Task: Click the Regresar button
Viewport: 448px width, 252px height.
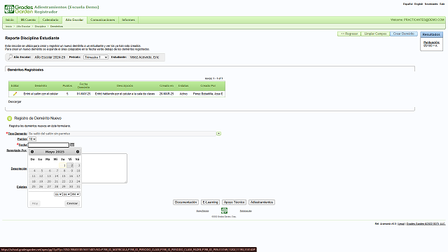Action: click(x=349, y=34)
